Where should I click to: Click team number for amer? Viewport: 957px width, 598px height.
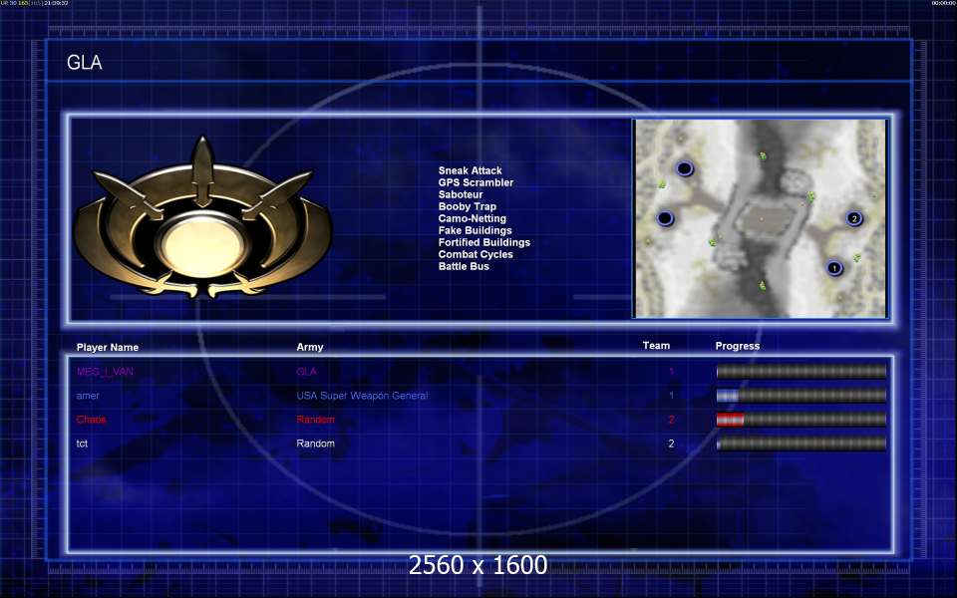[671, 396]
